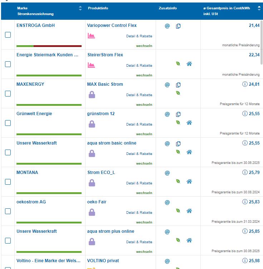Open Detail & Rabatte for SteirerStrom Flex
Screen dimensions: 263x269
point(139,66)
